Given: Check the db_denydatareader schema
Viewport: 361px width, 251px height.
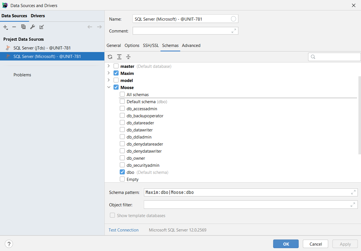Looking at the screenshot, I should point(122,144).
